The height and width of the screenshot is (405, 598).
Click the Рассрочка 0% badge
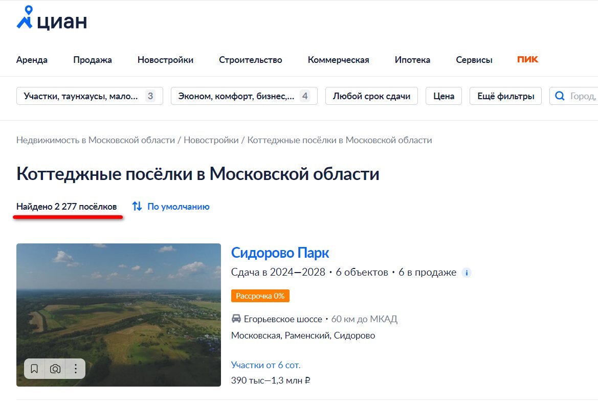[x=260, y=296]
